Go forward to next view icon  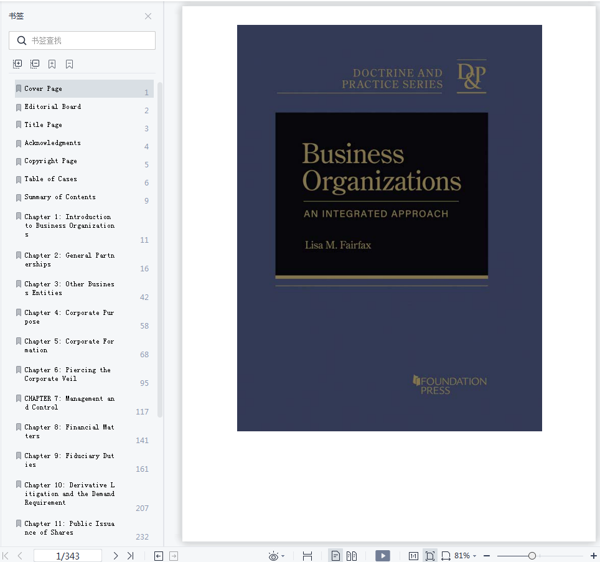(174, 556)
